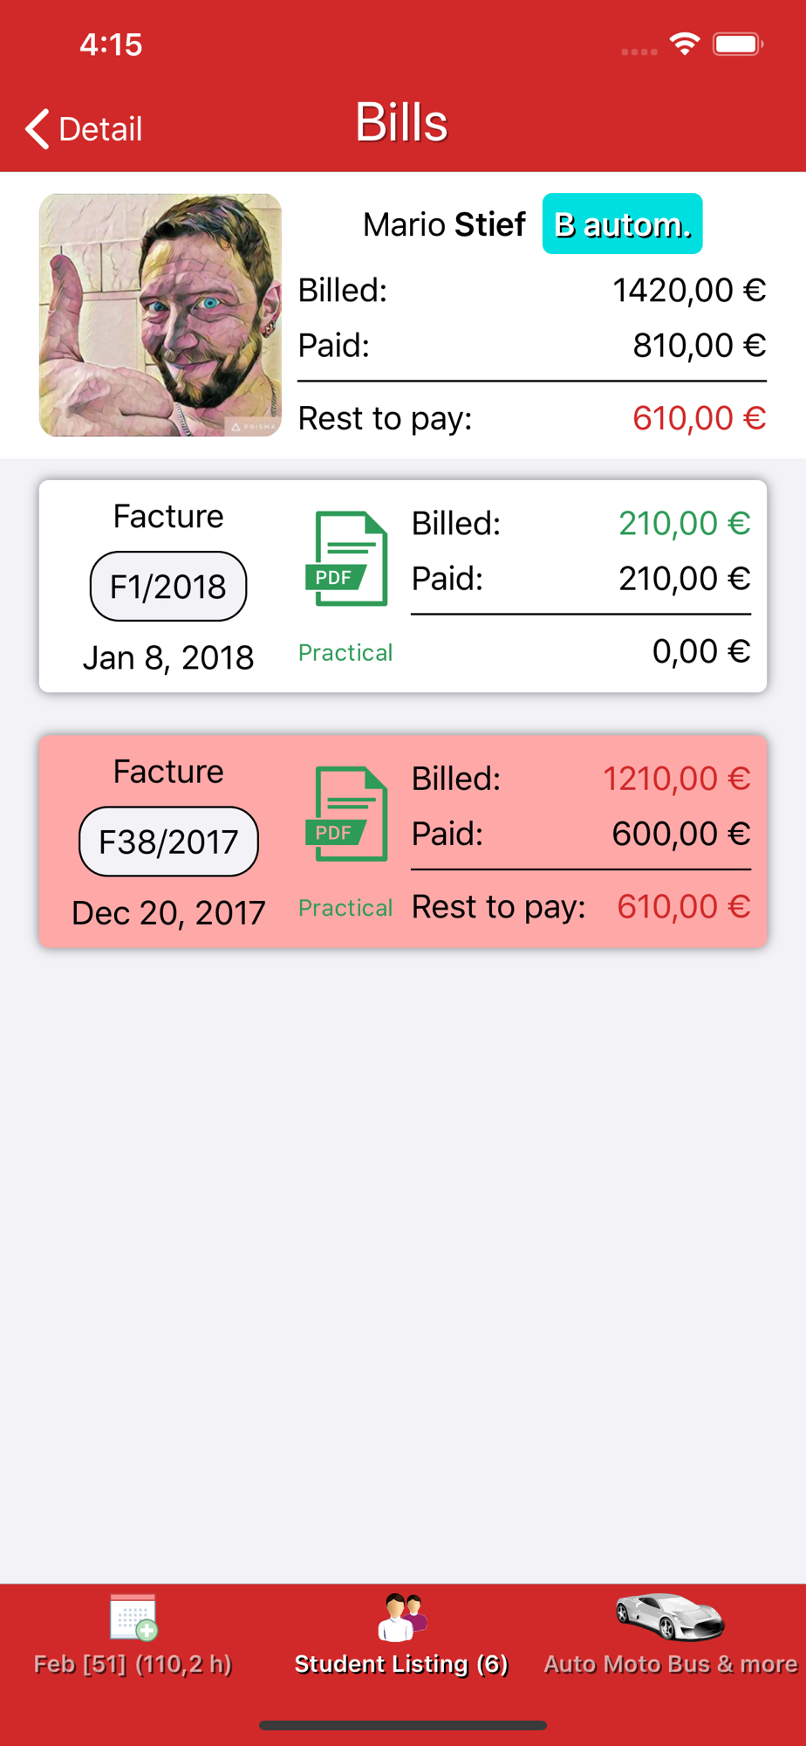The image size is (806, 1746).
Task: Tap the red 610,00 € rest to pay total
Action: tap(699, 418)
